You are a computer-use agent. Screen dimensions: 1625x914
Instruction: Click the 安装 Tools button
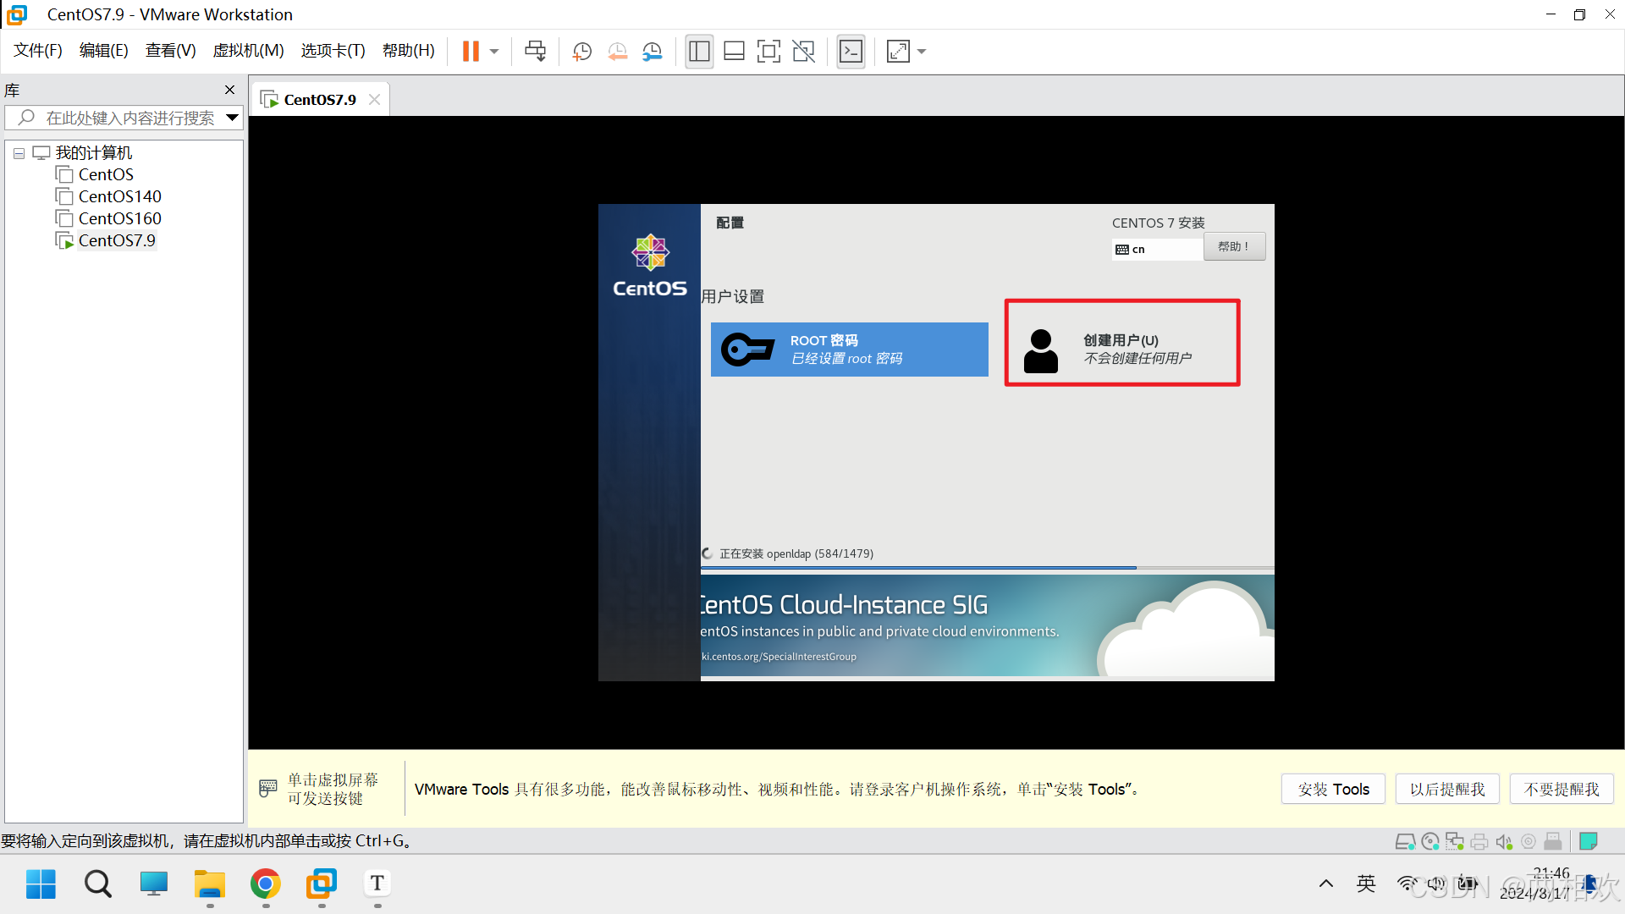(1333, 789)
